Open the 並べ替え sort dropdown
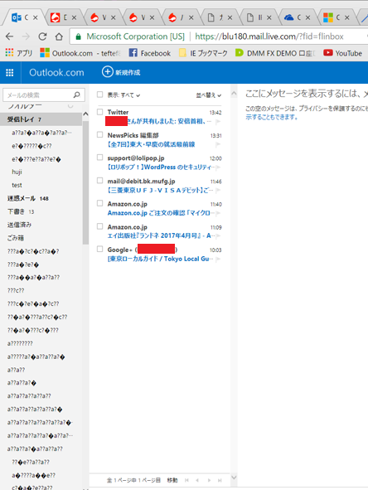The image size is (368, 490). (x=209, y=95)
